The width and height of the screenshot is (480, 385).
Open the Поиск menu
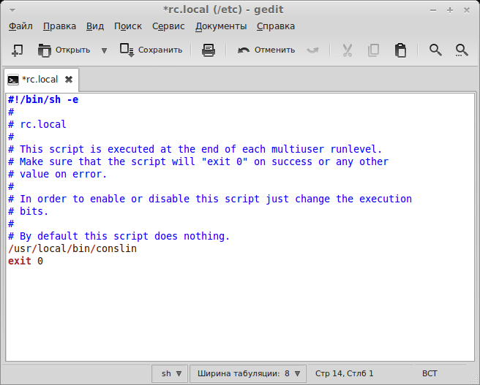point(128,26)
